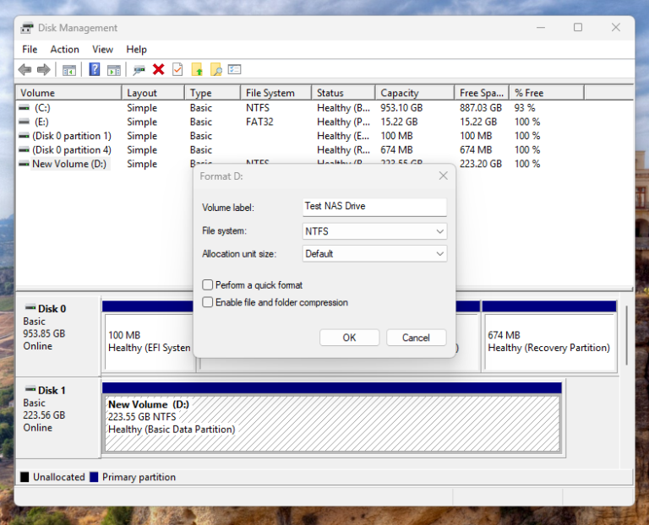Viewport: 649px width, 525px height.
Task: Click the red X Delete toolbar icon
Action: (158, 69)
